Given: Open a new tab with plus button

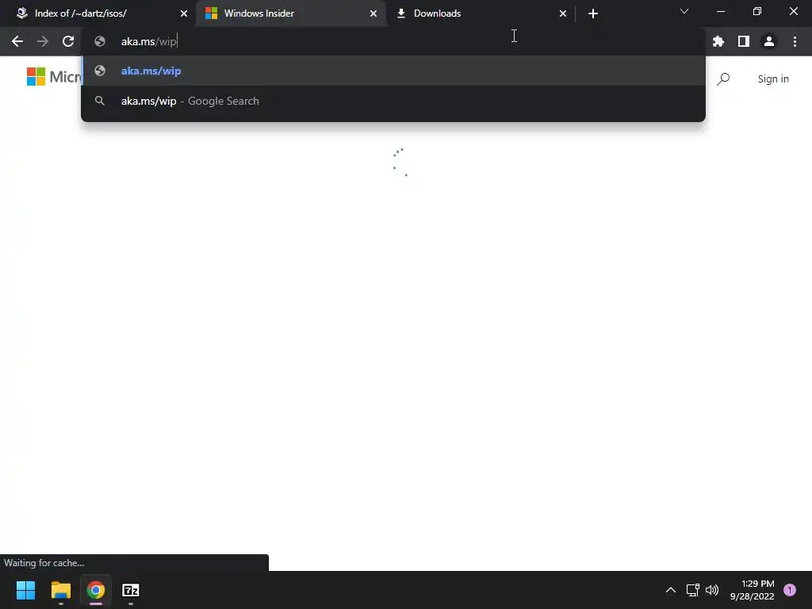Looking at the screenshot, I should point(593,13).
